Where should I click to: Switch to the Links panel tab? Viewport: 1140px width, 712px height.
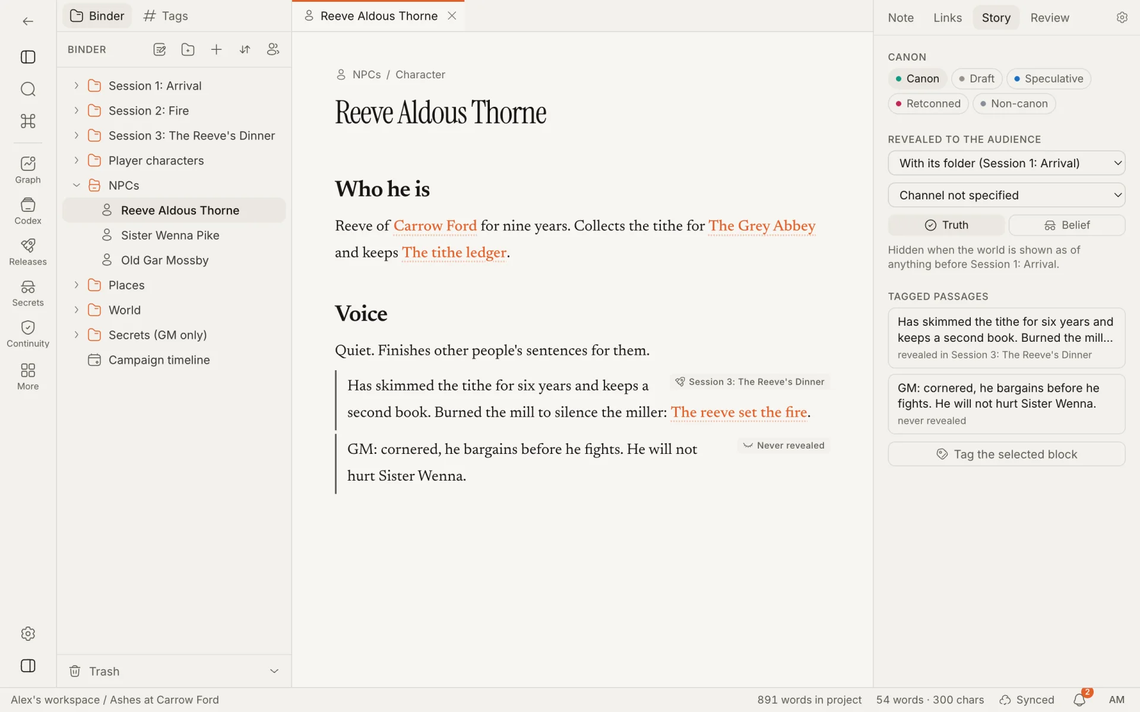[x=948, y=18]
